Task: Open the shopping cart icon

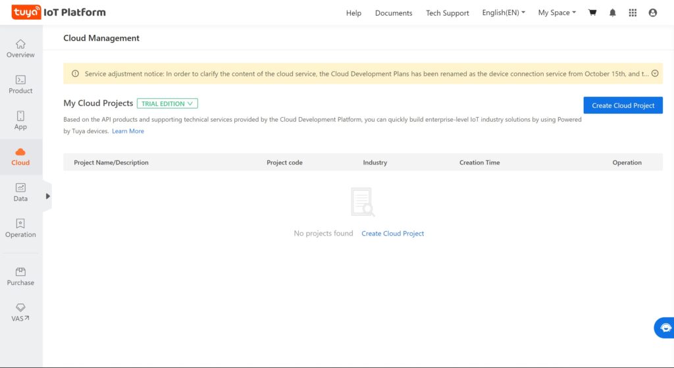Action: (x=592, y=13)
